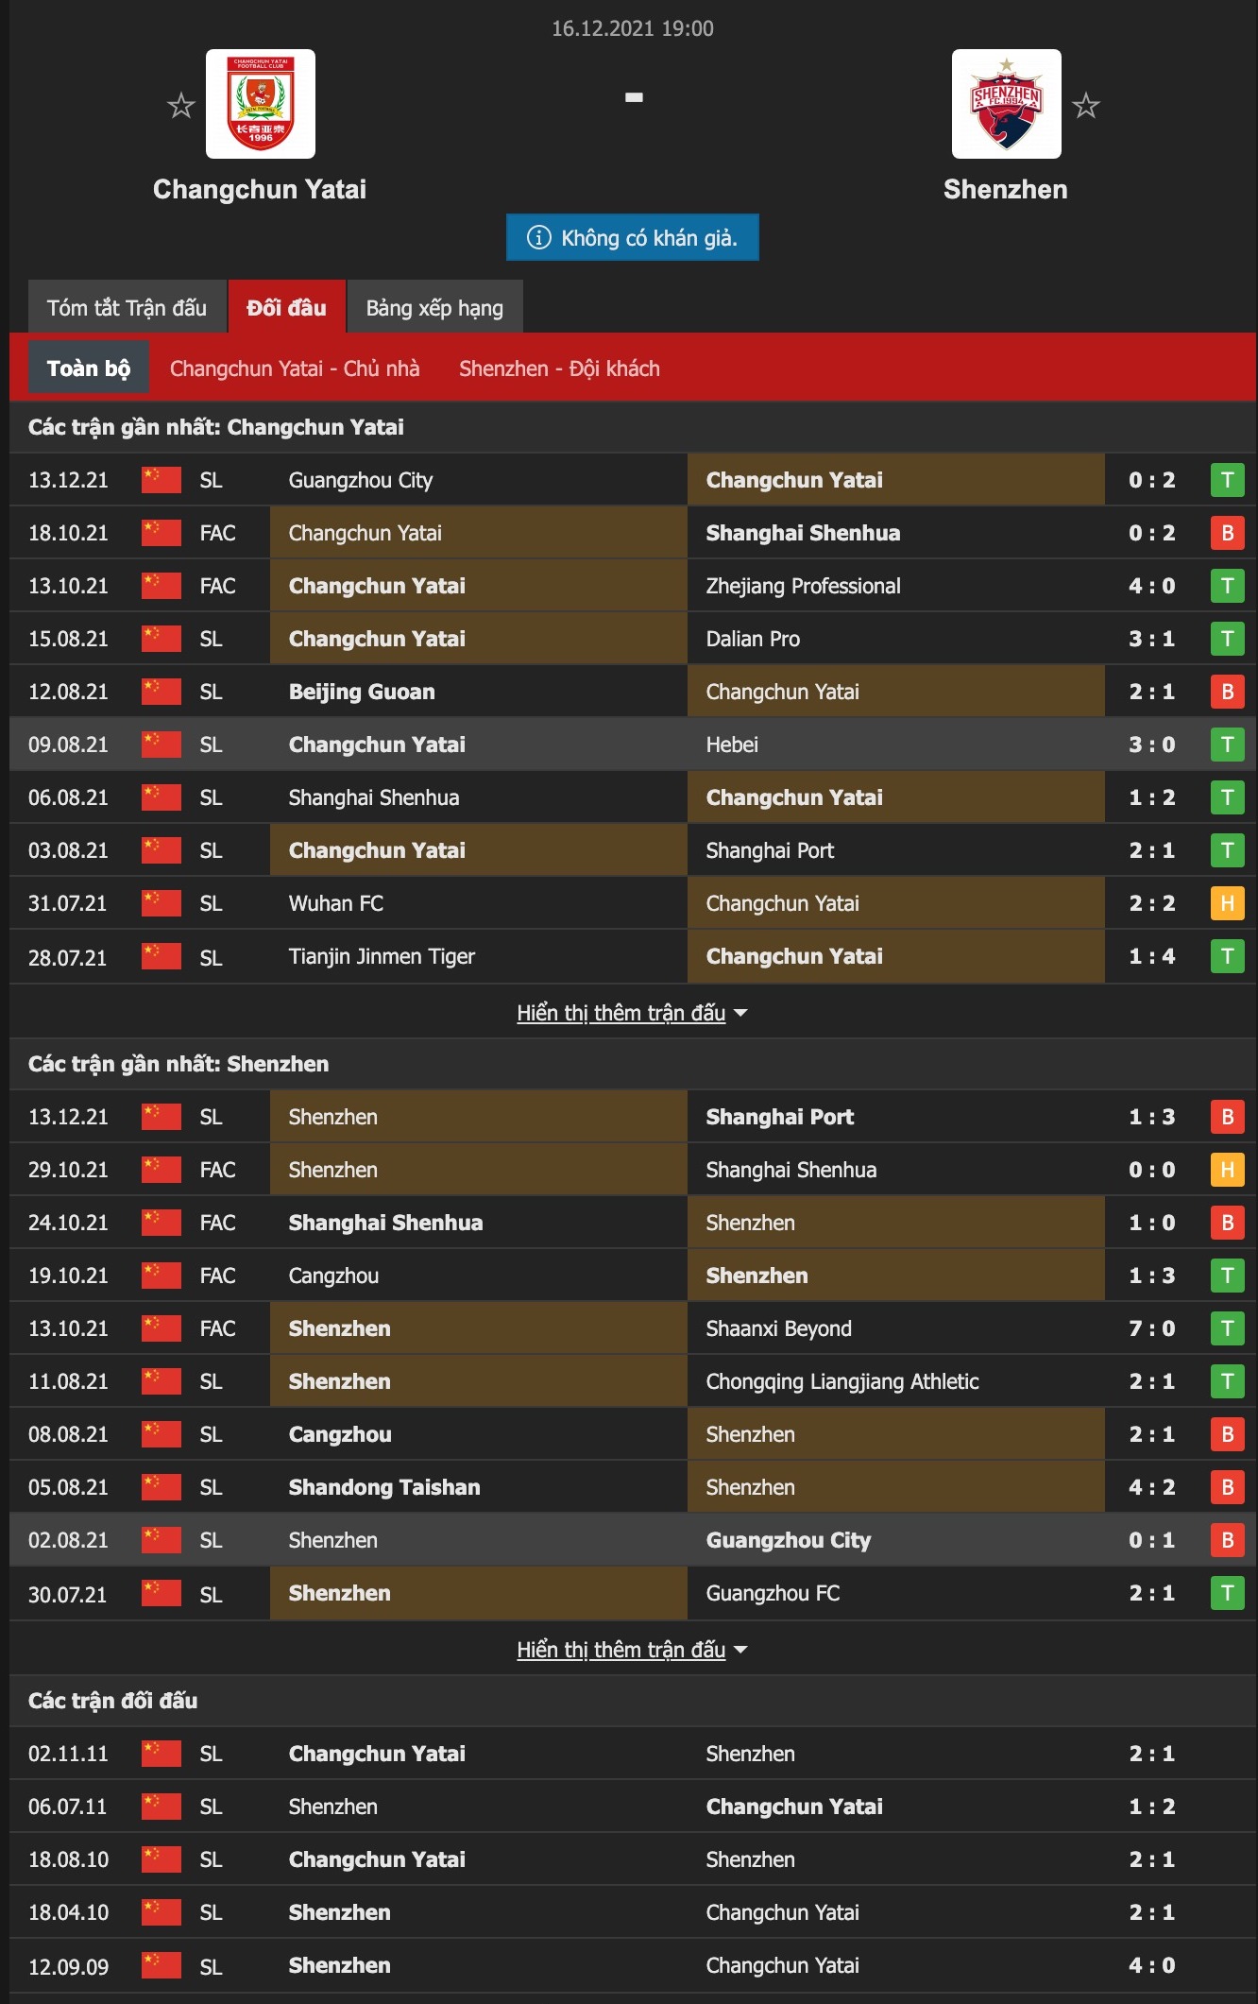Screen dimensions: 1258x2004
Task: Click the Changchun Yatai team name heading
Action: [260, 189]
